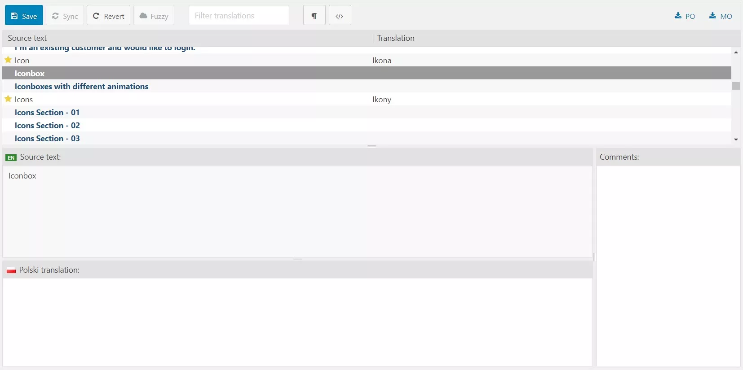Click the EN source language badge

click(x=11, y=157)
